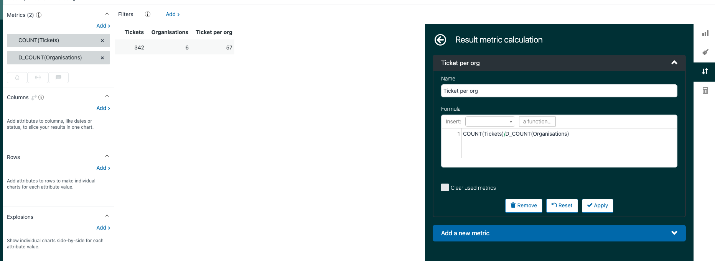Select the result manipulation arrows icon
This screenshot has width=715, height=261.
705,72
